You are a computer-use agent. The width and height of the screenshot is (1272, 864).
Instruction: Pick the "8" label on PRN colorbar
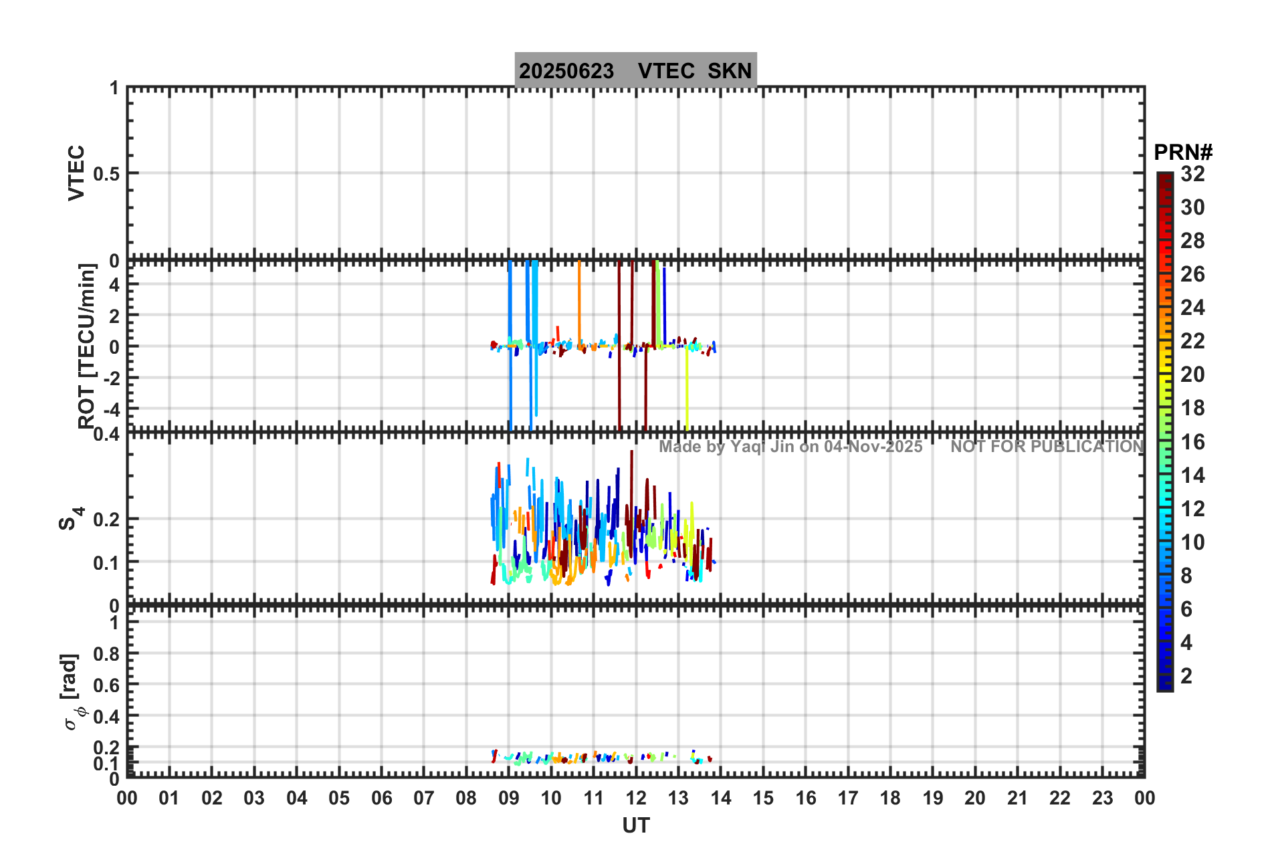1187,576
